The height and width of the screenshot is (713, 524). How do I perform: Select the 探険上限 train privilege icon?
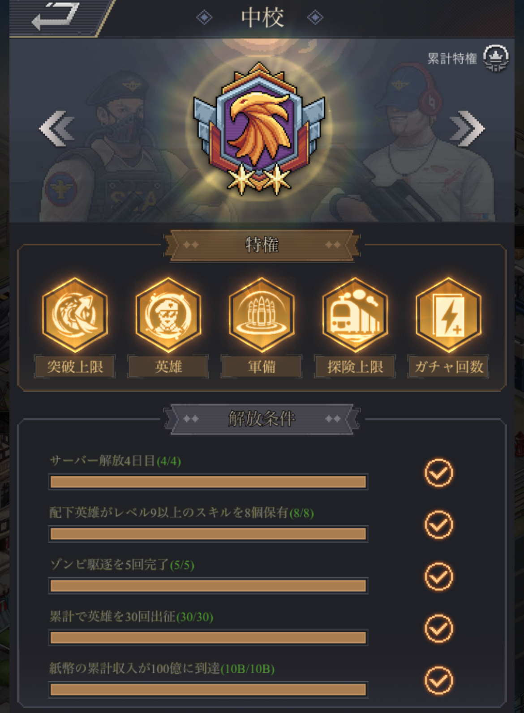(355, 314)
